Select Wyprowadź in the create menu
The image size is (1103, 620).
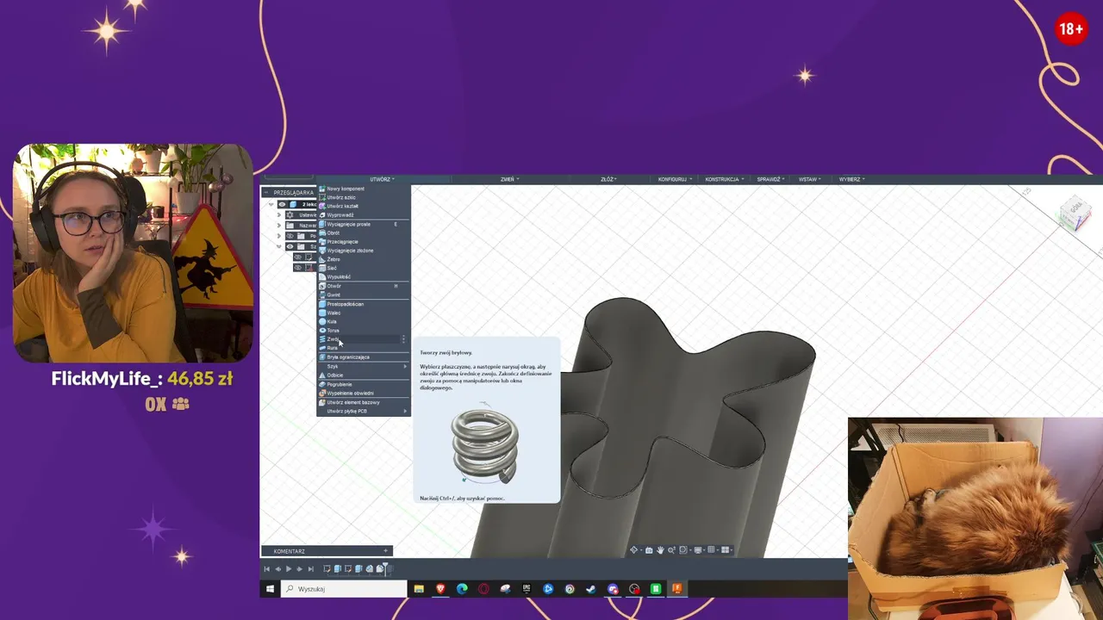(364, 214)
